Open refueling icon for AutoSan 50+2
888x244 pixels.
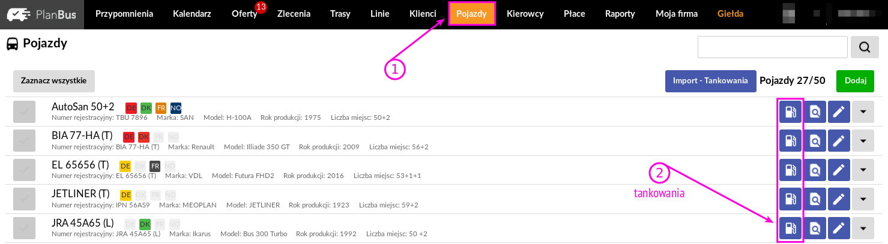(791, 112)
